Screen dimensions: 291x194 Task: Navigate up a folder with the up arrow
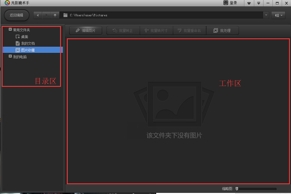pos(55,15)
